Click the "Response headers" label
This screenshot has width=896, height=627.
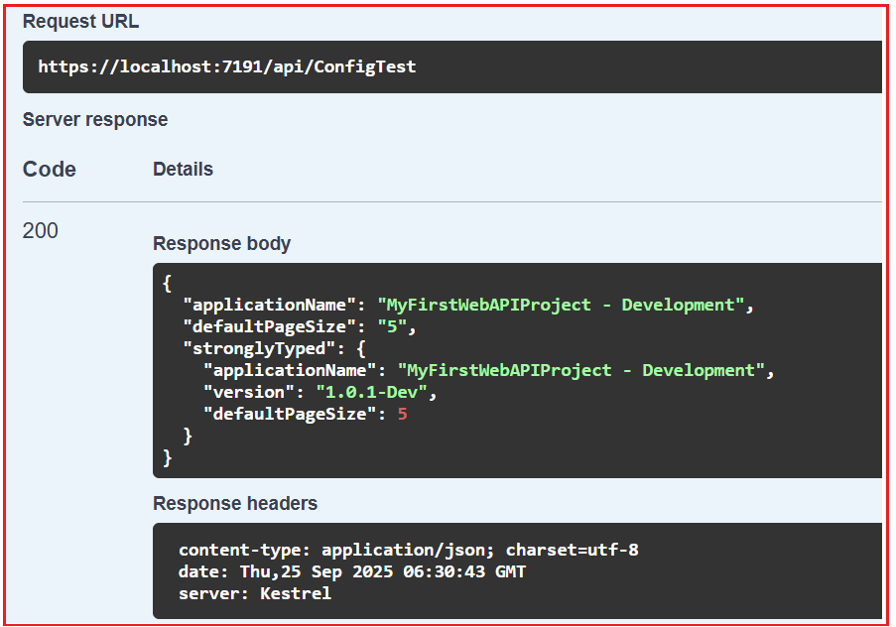coord(235,503)
